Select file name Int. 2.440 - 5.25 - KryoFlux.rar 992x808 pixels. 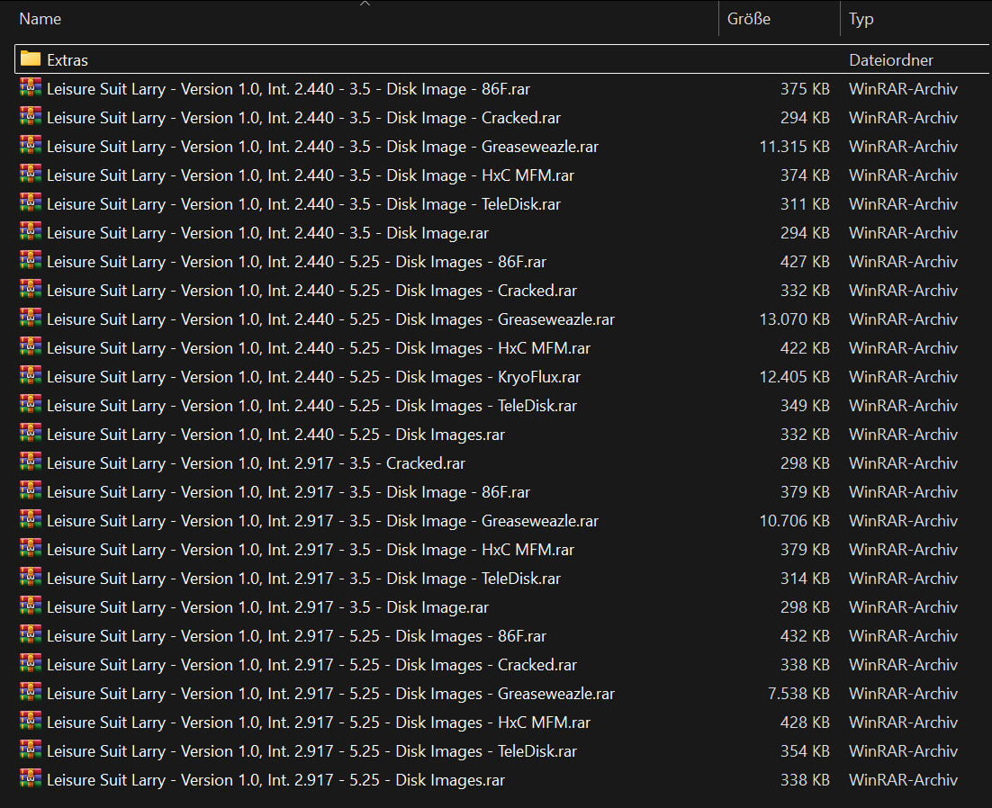click(x=314, y=377)
